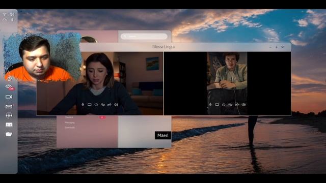Click the power icon on the woman's video

(96, 105)
